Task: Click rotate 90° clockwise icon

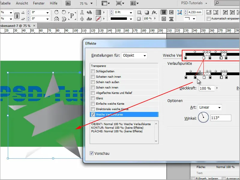Action: tap(56, 12)
